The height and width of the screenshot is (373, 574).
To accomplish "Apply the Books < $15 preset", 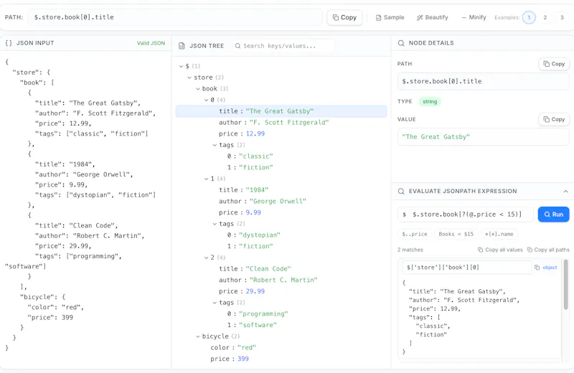I will [x=456, y=234].
